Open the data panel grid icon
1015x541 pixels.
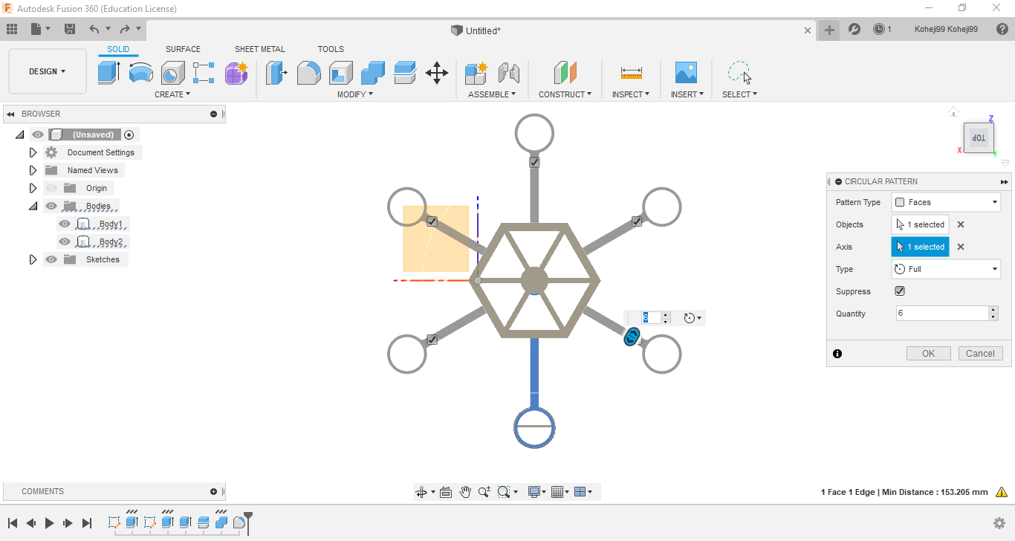pyautogui.click(x=12, y=29)
